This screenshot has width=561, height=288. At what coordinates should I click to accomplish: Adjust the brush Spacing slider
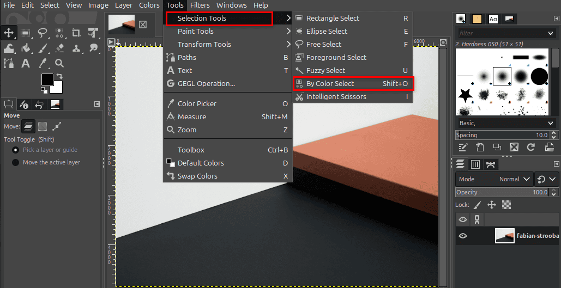[502, 135]
